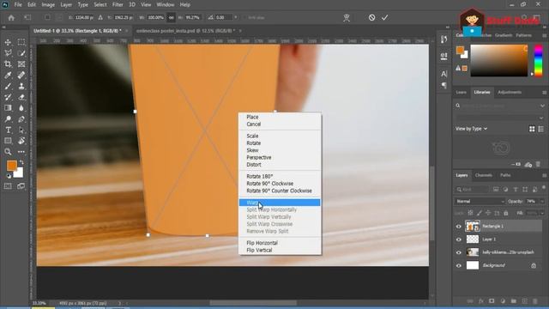549x309 pixels.
Task: Commit transform with the checkmark icon
Action: click(385, 17)
